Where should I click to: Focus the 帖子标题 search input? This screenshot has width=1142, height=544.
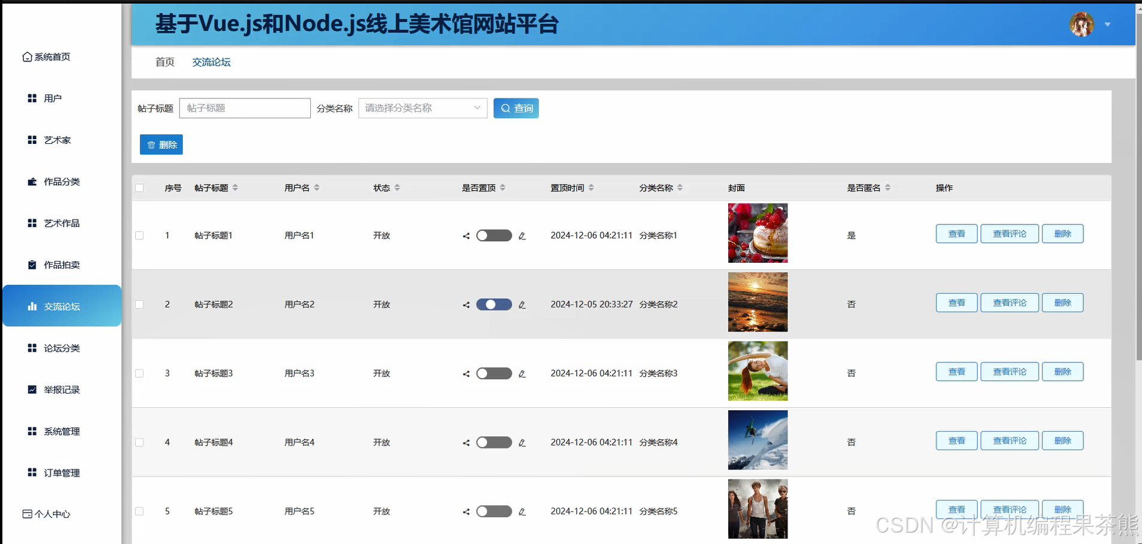click(245, 108)
